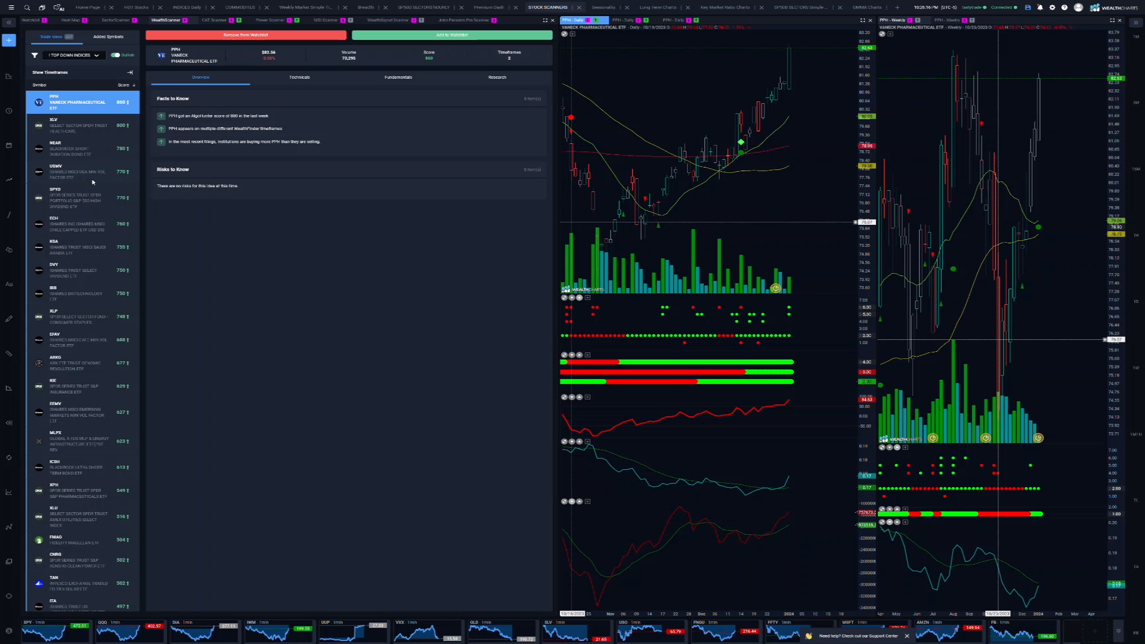Switch to Heat Map scanner tab
1145x644 pixels.
click(70, 20)
